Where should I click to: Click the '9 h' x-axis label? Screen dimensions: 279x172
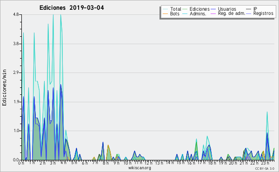pyautogui.click(x=116, y=163)
